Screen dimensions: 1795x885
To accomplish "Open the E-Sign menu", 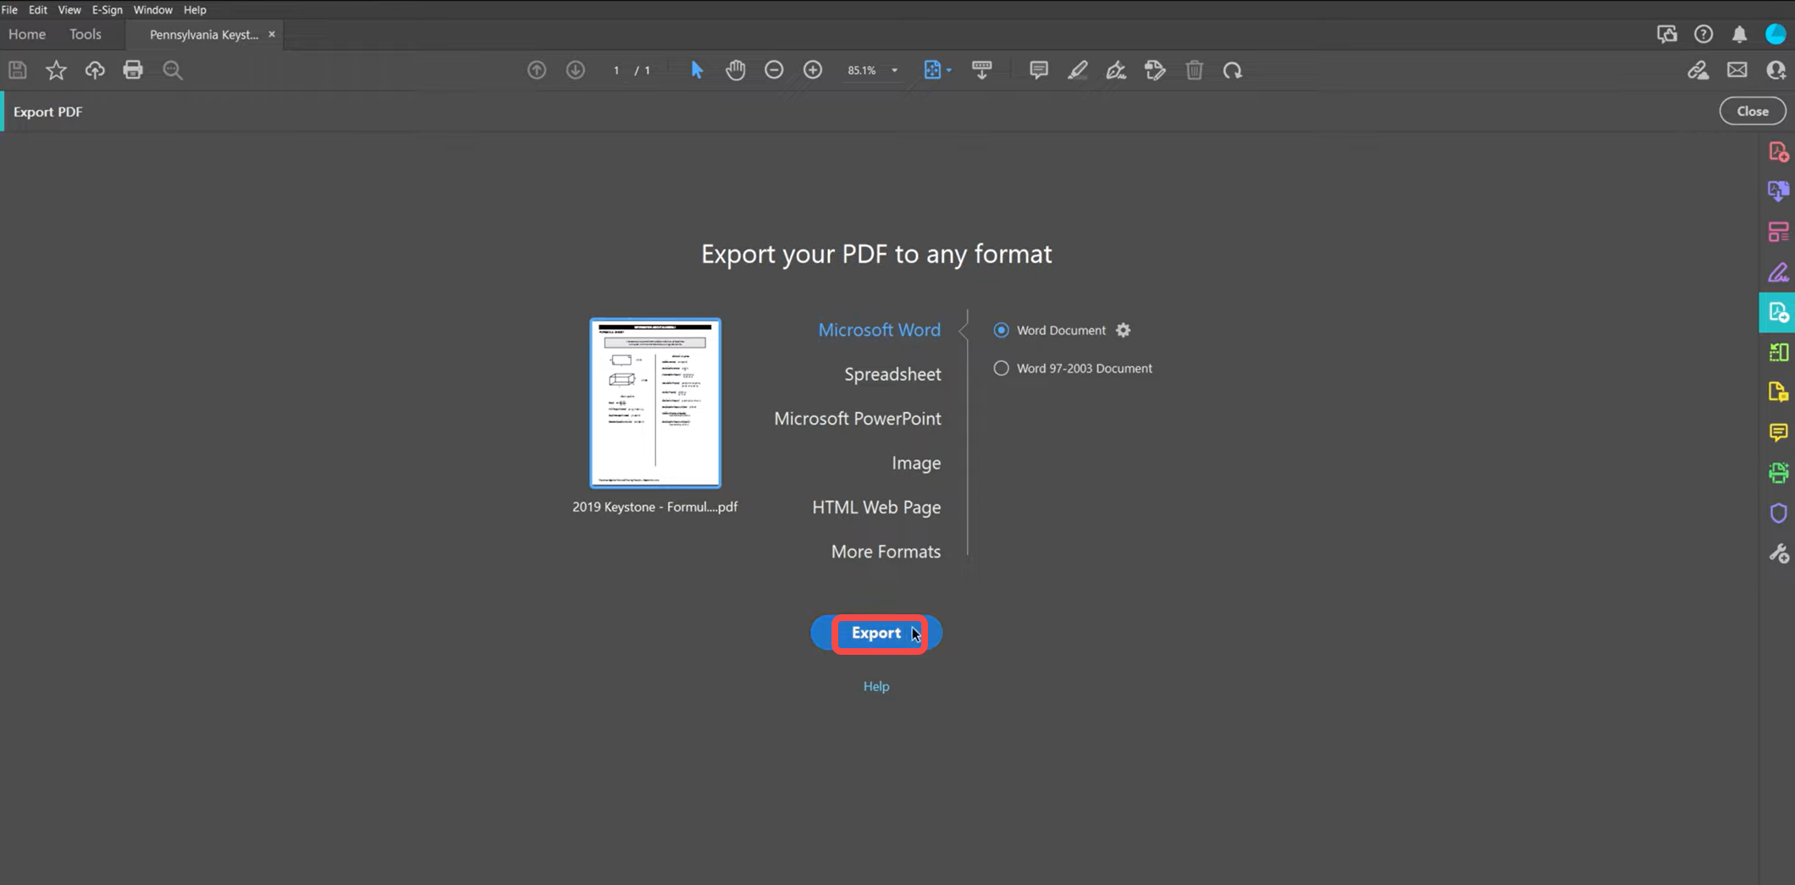I will point(107,9).
